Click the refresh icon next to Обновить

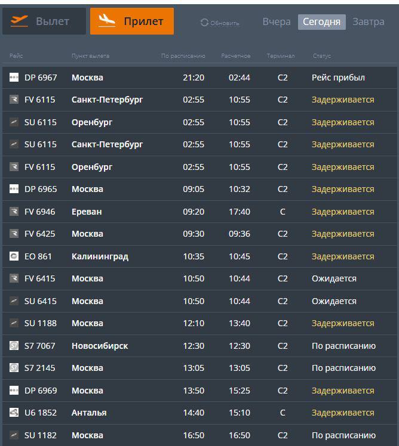click(204, 23)
